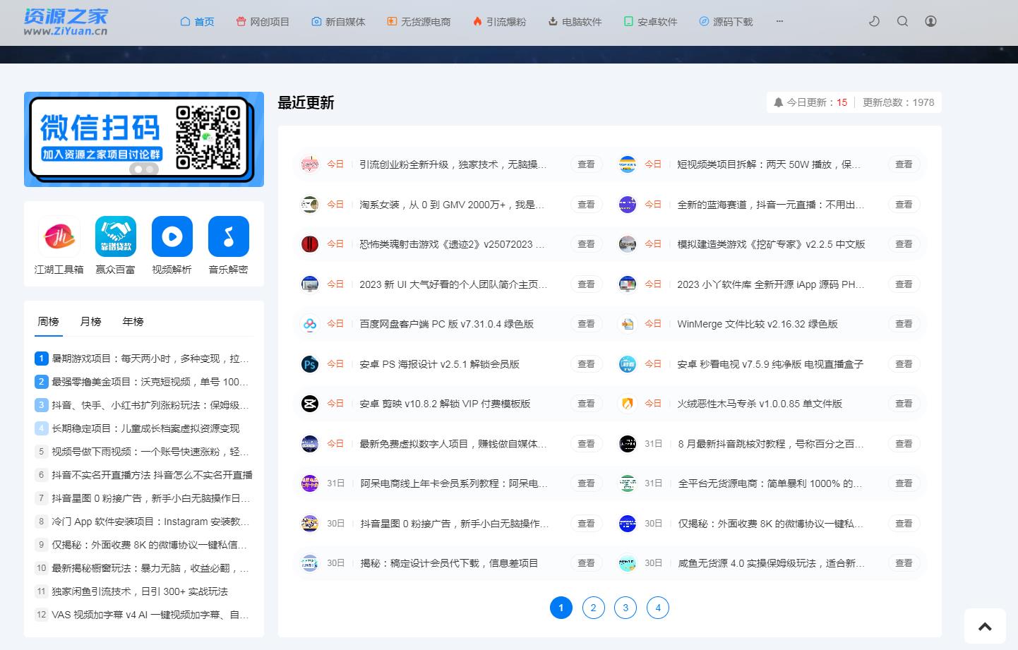1018x650 pixels.
Task: Click the 8 月最新抖音跳核对教程 avatar
Action: 627,444
